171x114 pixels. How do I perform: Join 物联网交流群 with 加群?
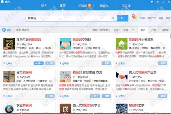pos(106,63)
